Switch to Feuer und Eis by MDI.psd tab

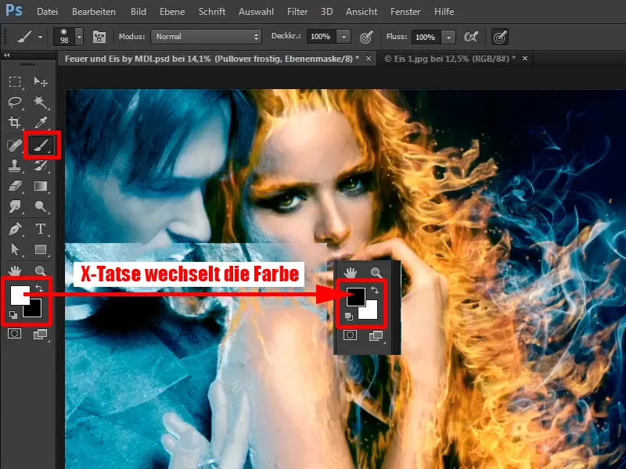point(211,59)
